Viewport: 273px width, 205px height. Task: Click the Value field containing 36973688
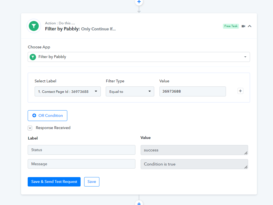coord(192,91)
